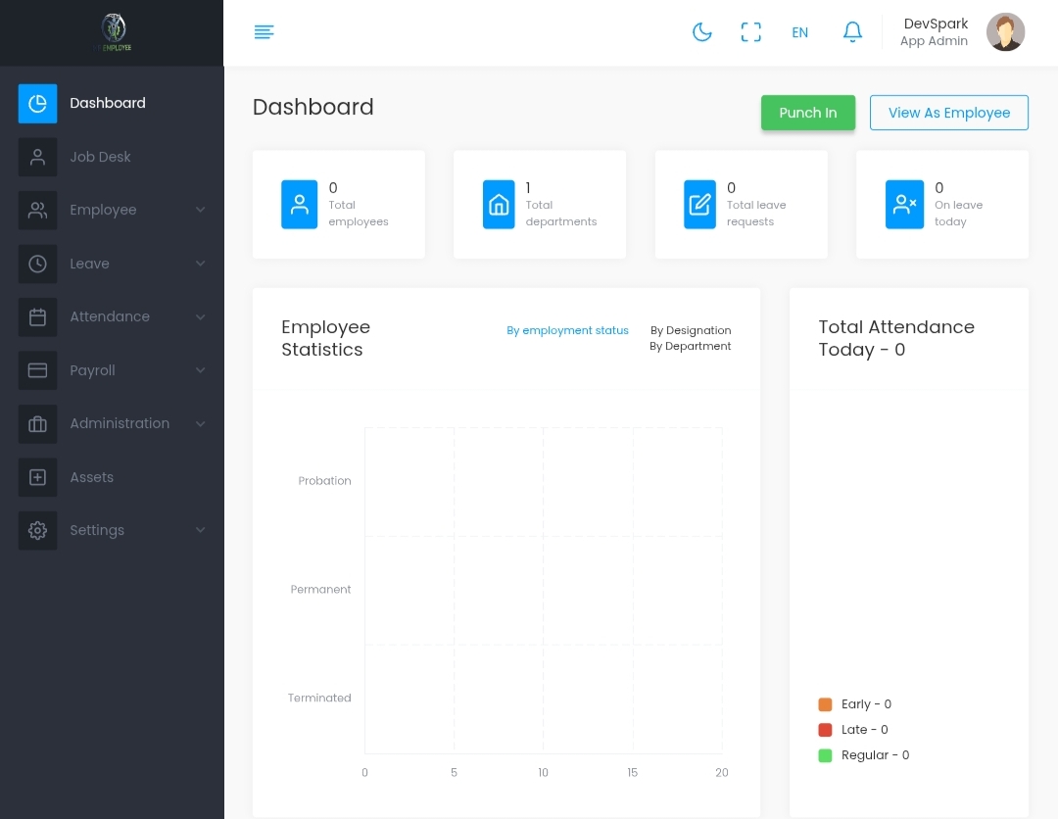Click the Total leave requests edit icon
1058x819 pixels.
699,205
